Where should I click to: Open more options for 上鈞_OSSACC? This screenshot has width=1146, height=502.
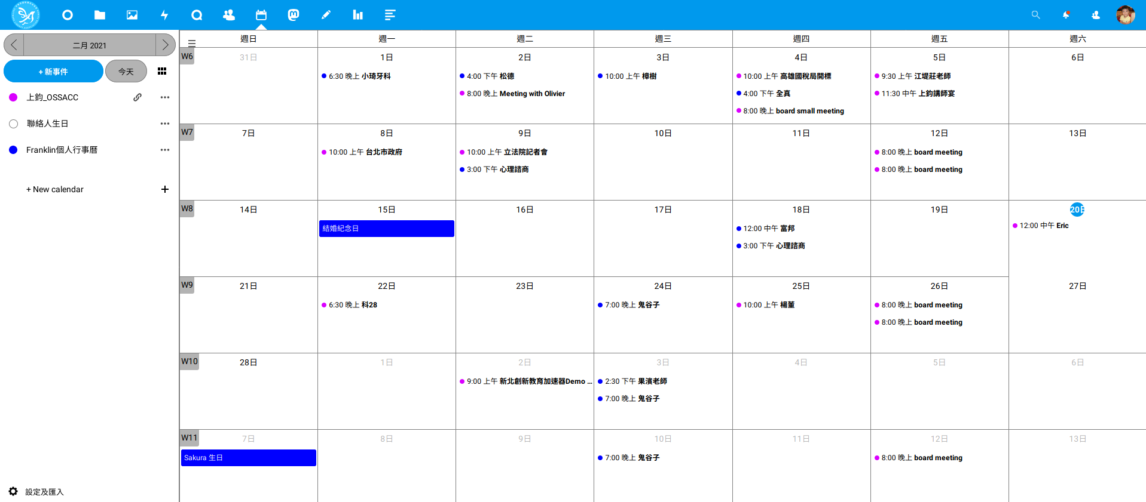165,97
